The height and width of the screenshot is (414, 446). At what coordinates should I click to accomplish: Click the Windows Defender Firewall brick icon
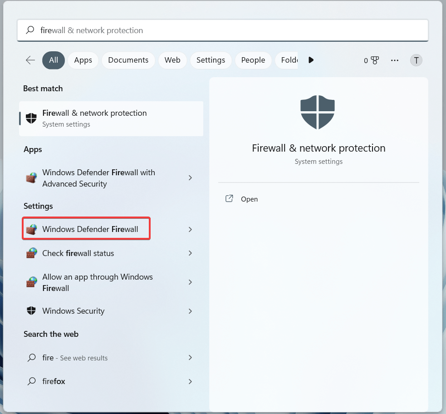32,229
